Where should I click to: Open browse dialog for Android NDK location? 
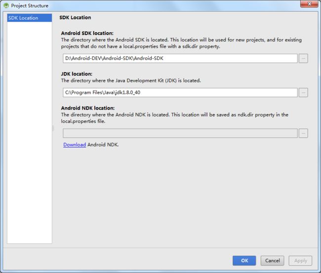coord(303,133)
